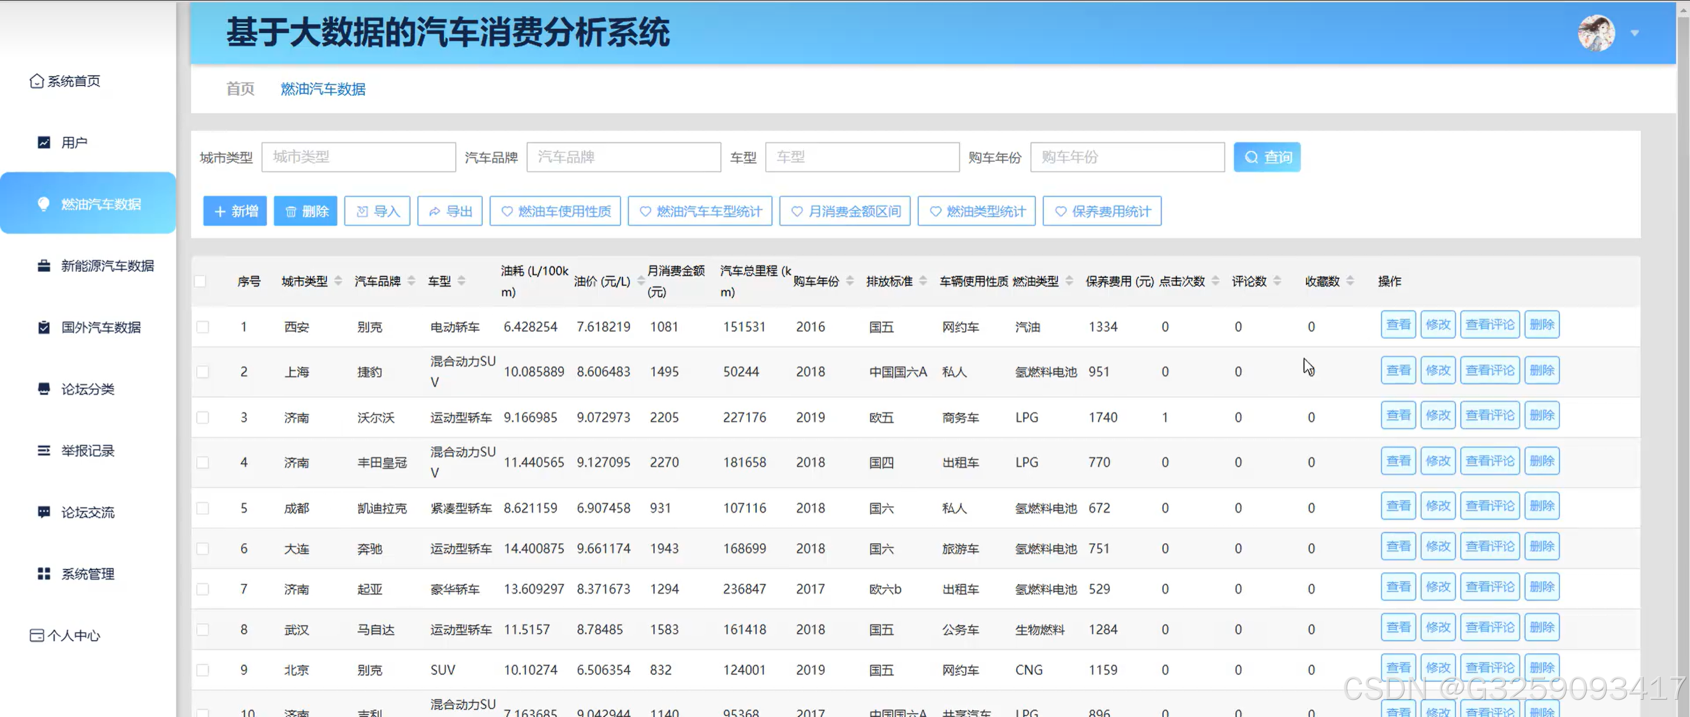Click the chat icon beside 论坛交流
Image resolution: width=1690 pixels, height=717 pixels.
pyautogui.click(x=44, y=512)
